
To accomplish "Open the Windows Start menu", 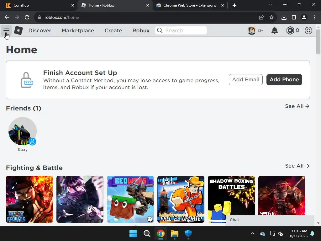I will 133,233.
